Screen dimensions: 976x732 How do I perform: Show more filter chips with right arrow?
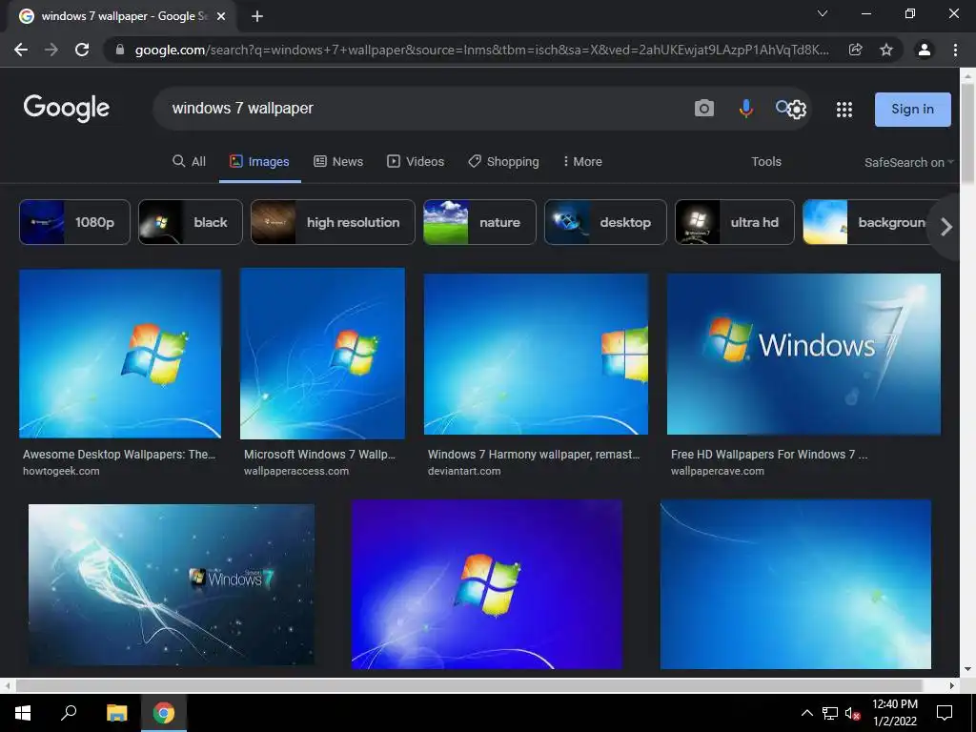coord(946,227)
